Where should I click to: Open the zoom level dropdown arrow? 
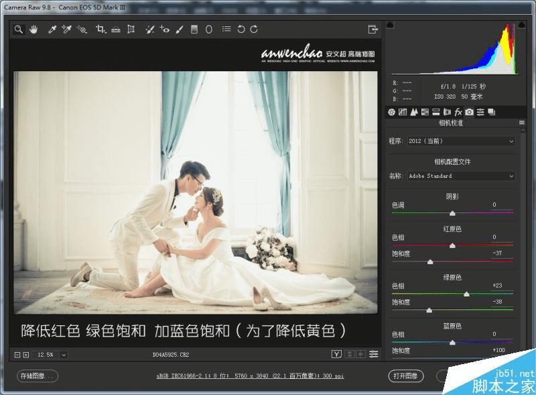click(64, 355)
